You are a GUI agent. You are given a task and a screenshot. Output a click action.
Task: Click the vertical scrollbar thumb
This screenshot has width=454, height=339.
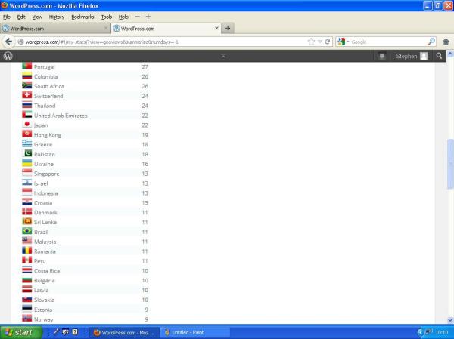450,164
